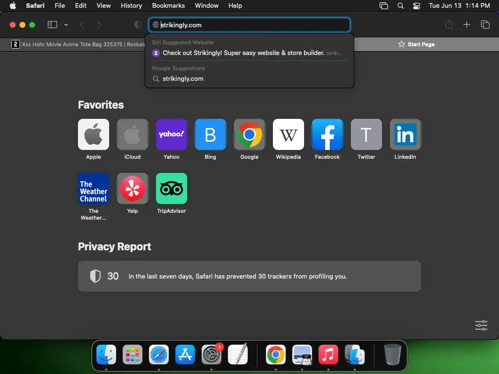This screenshot has width=499, height=374.
Task: Open Migration Assistant from the Dock
Action: [355, 355]
